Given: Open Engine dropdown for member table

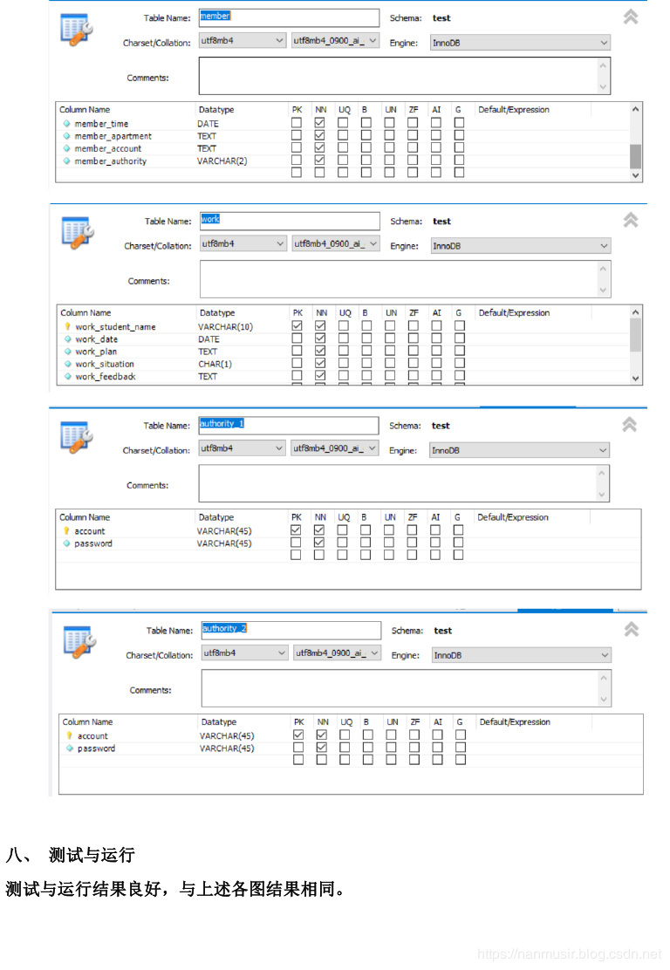Looking at the screenshot, I should tap(520, 43).
